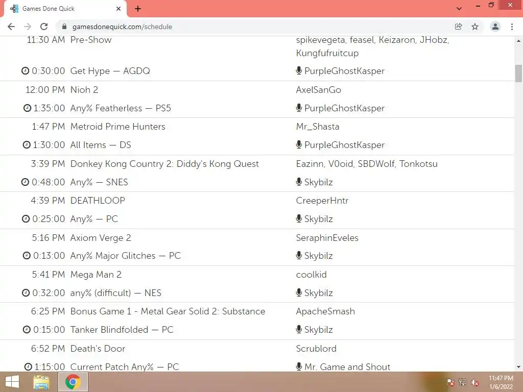523x392 pixels.
Task: Go back to the previous page
Action: pyautogui.click(x=11, y=27)
